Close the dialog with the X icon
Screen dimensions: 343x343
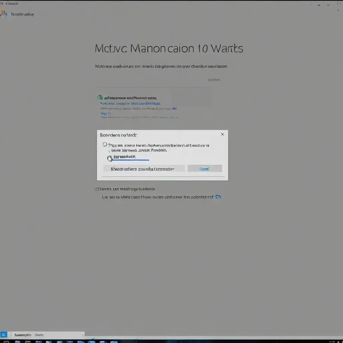pos(222,135)
